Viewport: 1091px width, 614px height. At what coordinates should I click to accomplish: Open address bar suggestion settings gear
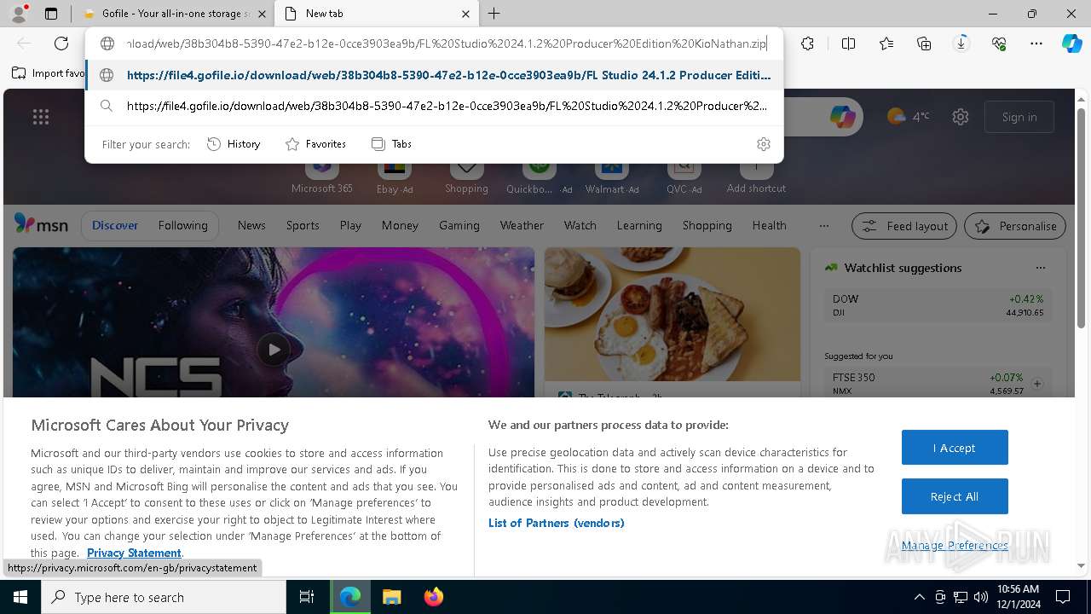(x=764, y=144)
